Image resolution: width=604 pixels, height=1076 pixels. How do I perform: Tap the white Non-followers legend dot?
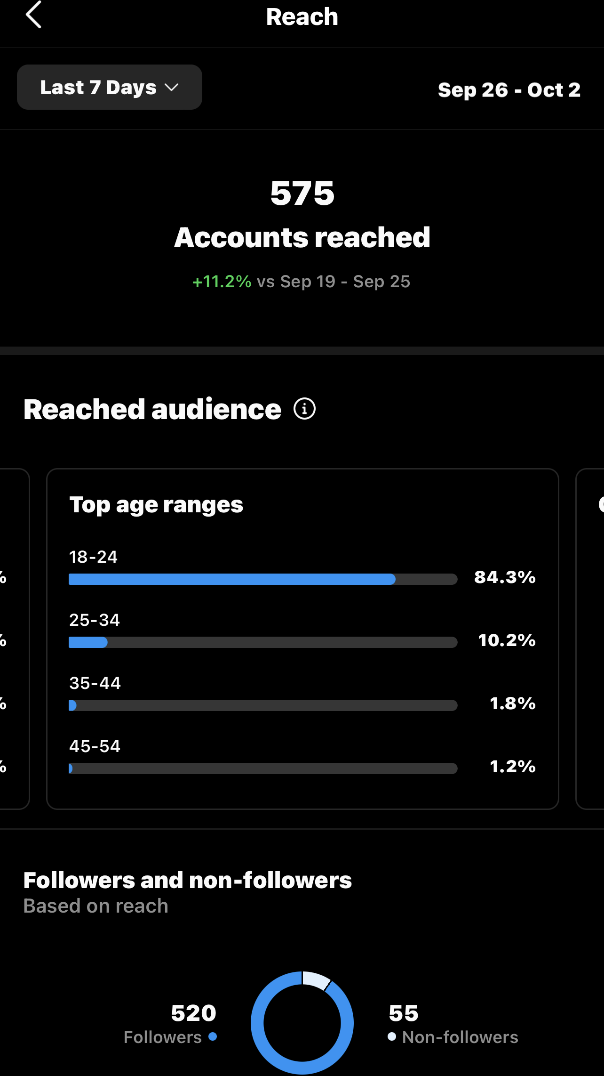391,1036
